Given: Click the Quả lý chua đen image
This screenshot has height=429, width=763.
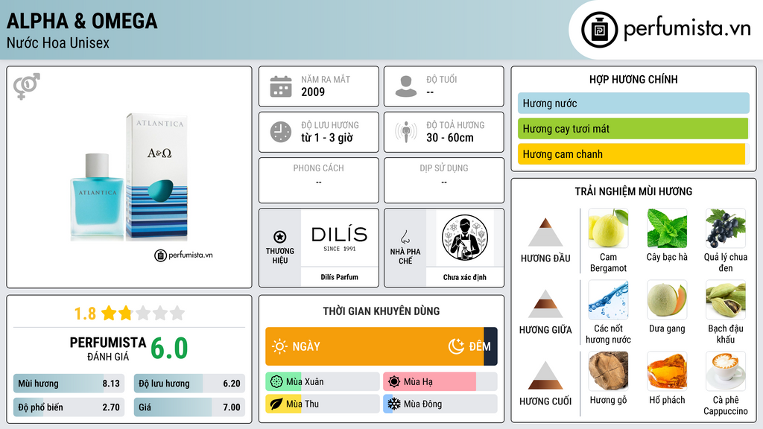Looking at the screenshot, I should [x=726, y=228].
